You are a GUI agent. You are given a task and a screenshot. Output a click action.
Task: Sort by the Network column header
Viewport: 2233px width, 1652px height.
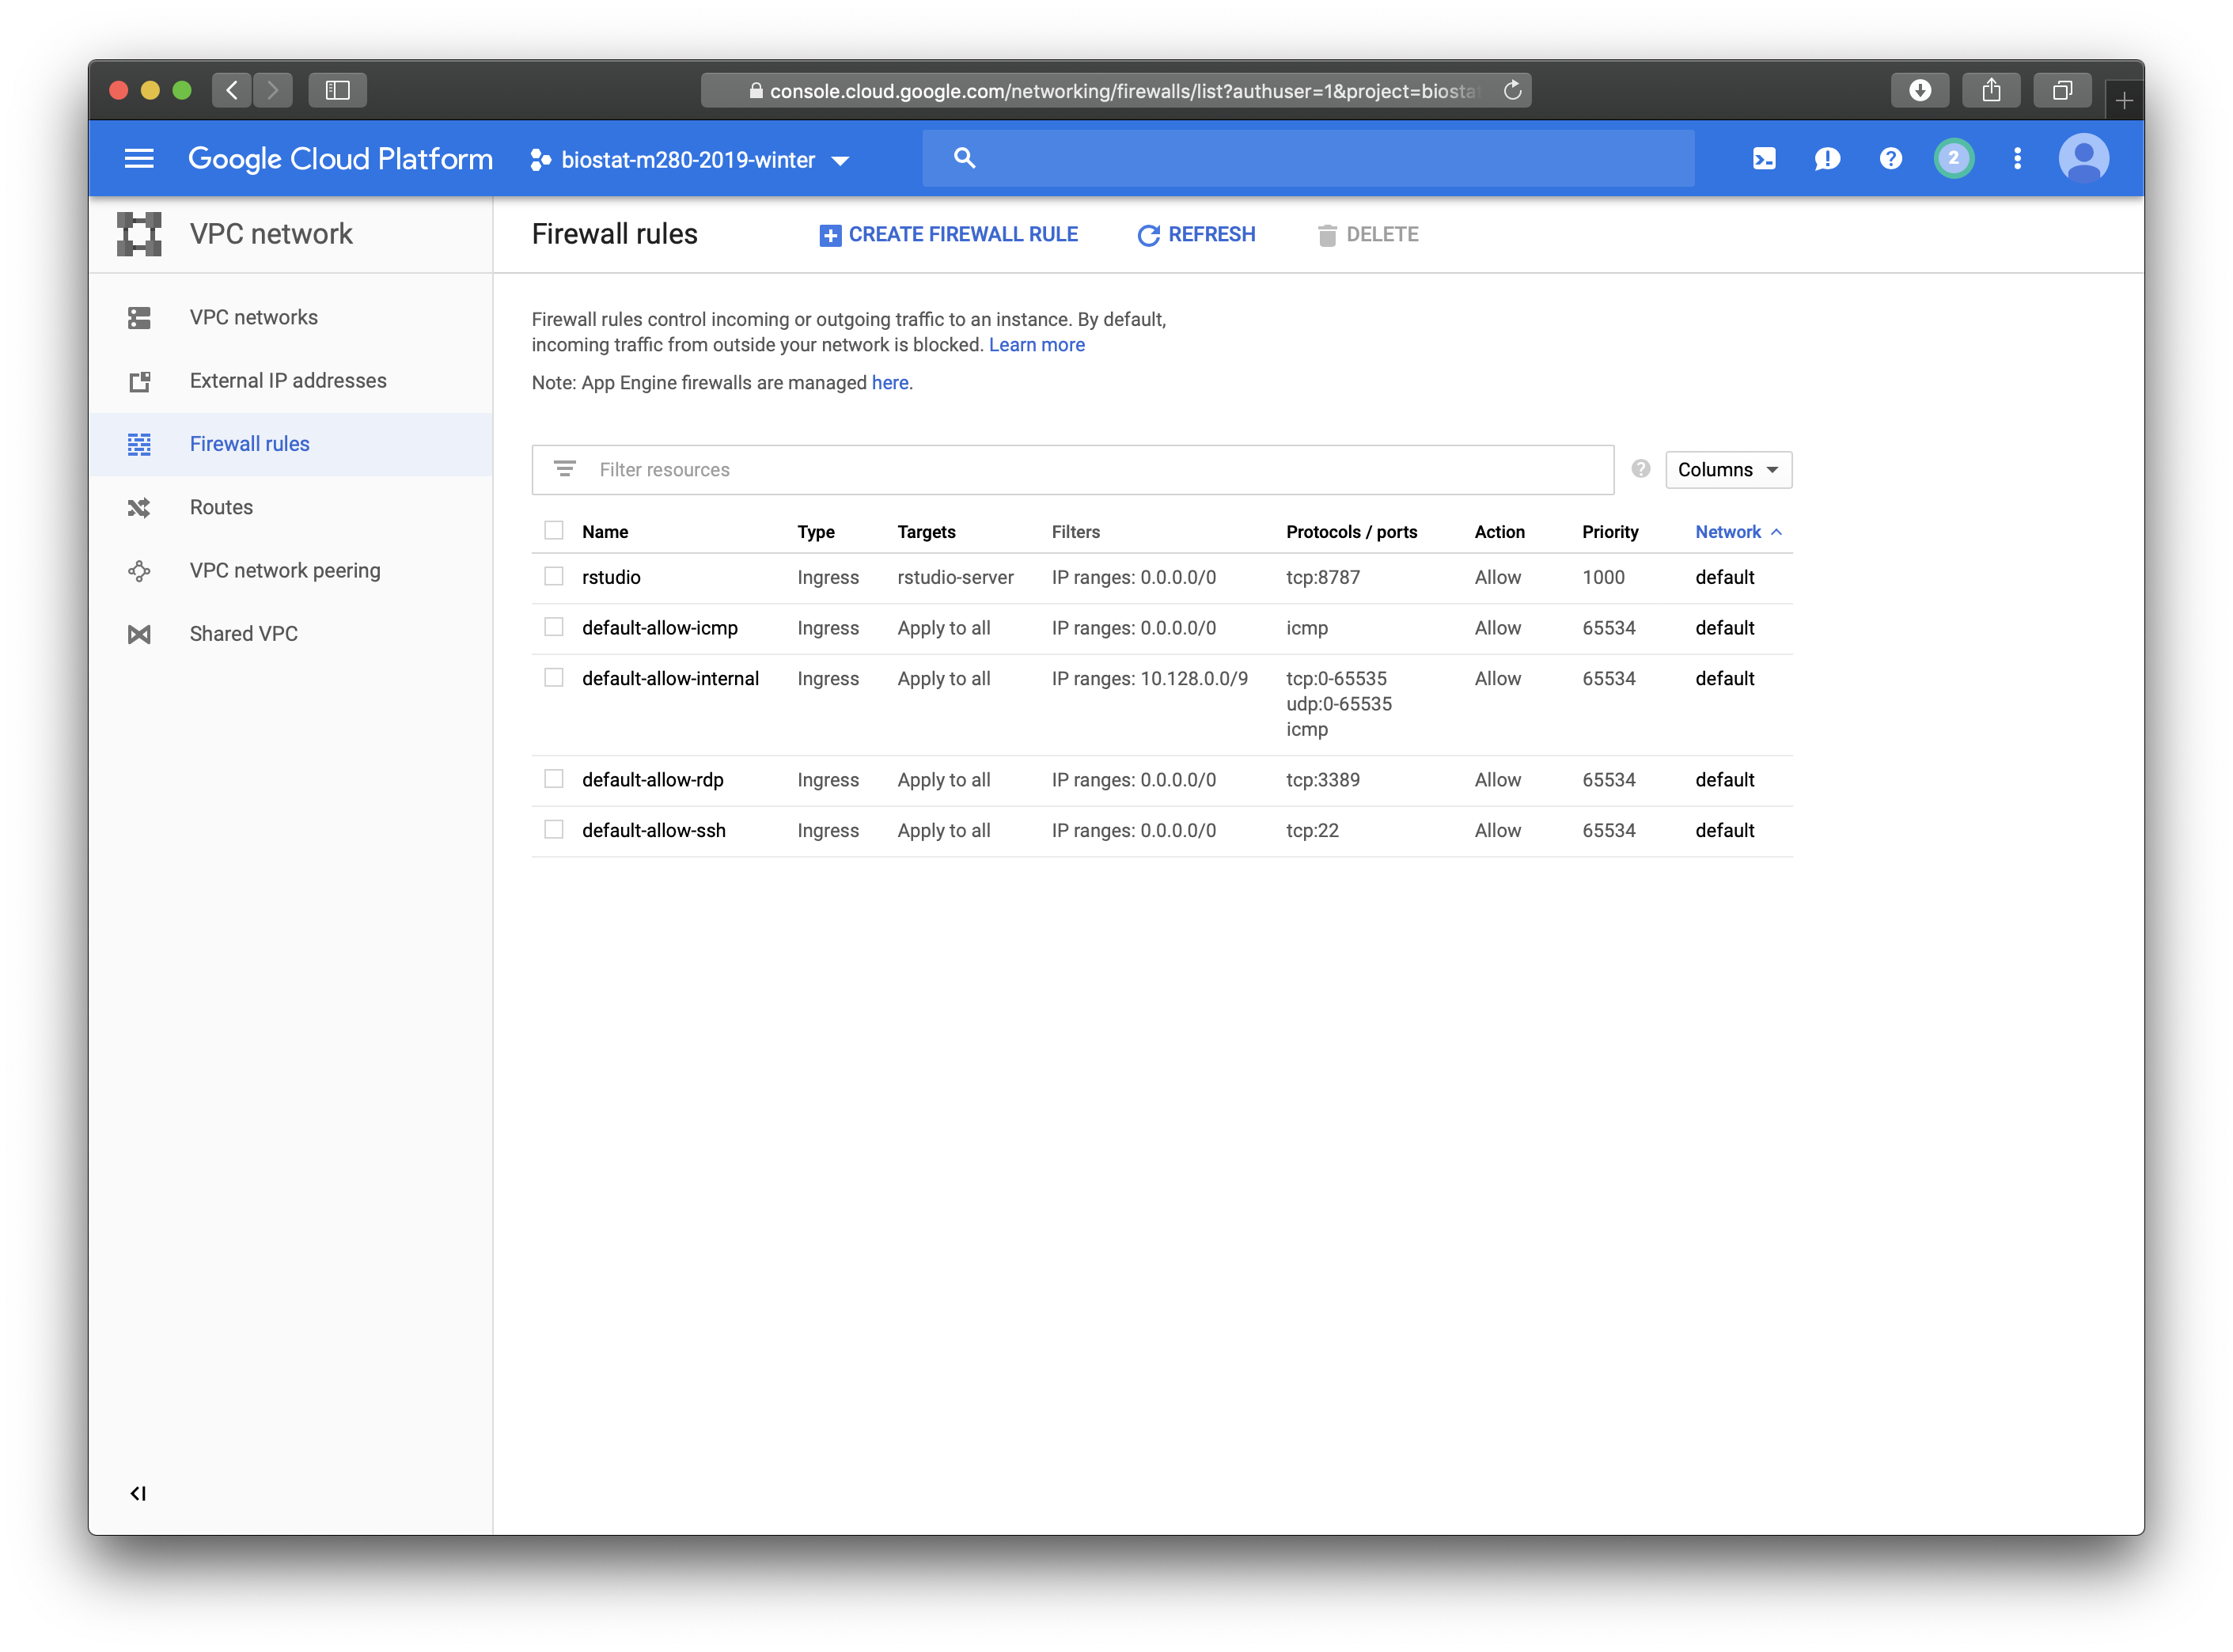pos(1727,532)
